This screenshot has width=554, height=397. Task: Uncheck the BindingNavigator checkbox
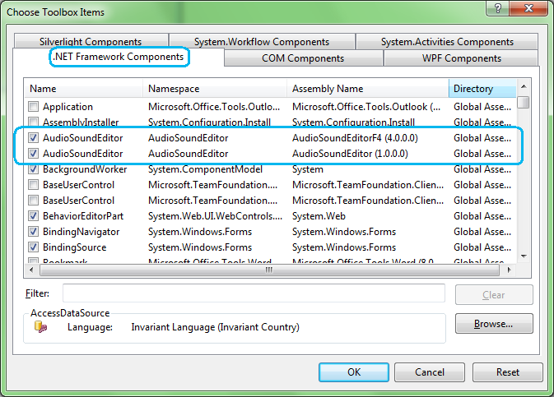click(x=34, y=232)
